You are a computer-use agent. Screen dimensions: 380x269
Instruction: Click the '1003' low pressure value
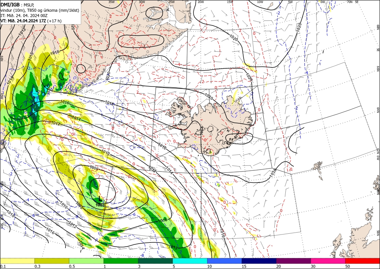tap(100, 205)
